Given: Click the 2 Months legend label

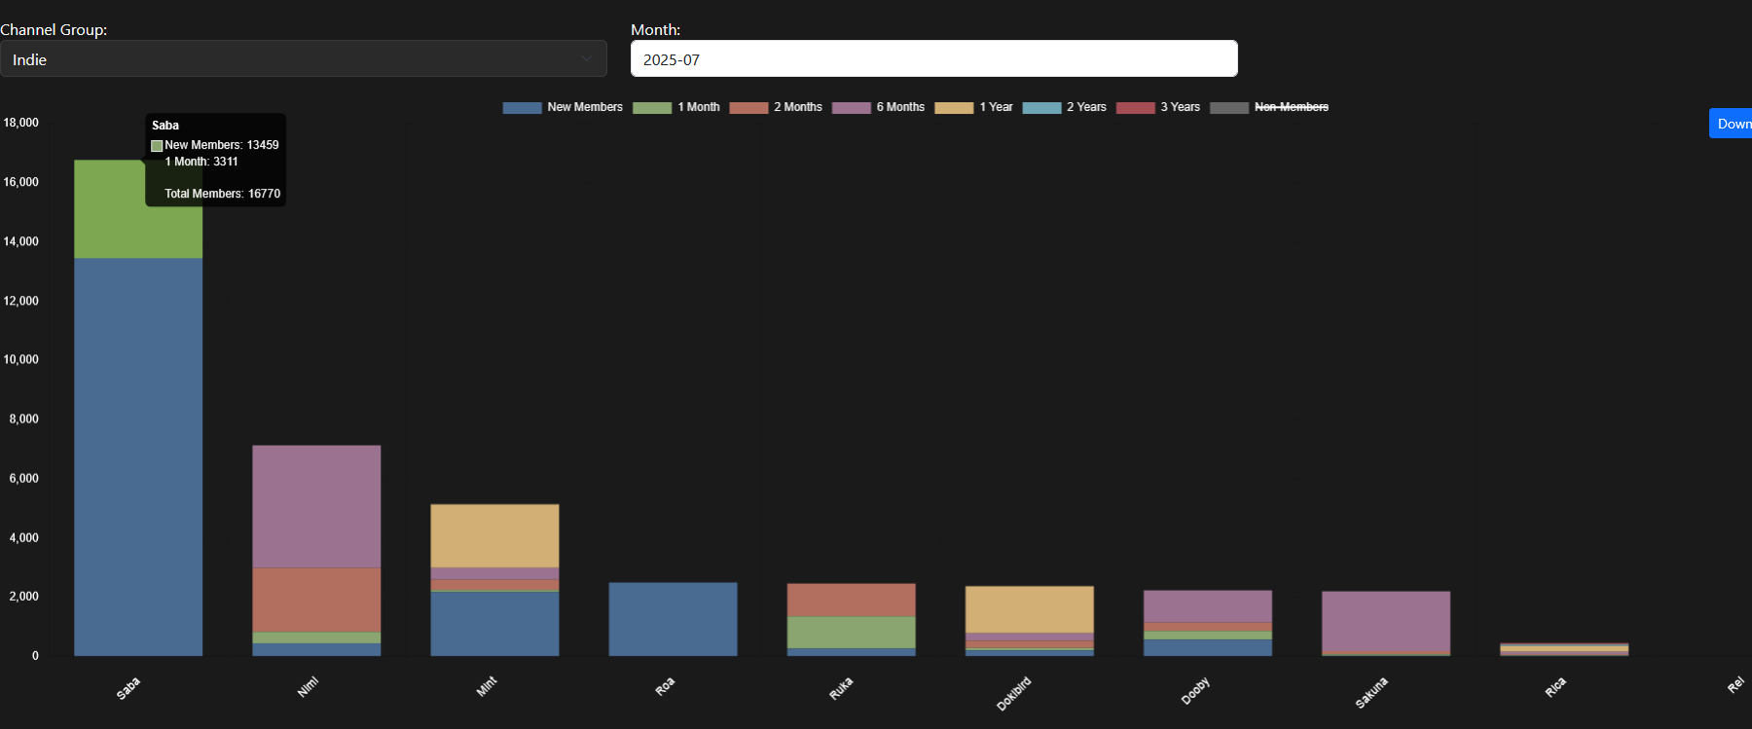Looking at the screenshot, I should [798, 107].
